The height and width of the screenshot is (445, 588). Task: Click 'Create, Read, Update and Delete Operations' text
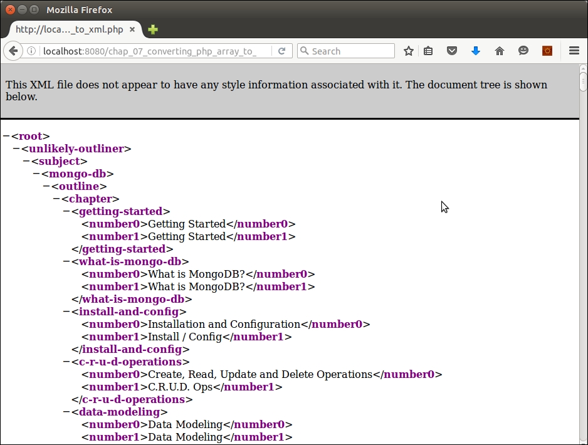260,374
